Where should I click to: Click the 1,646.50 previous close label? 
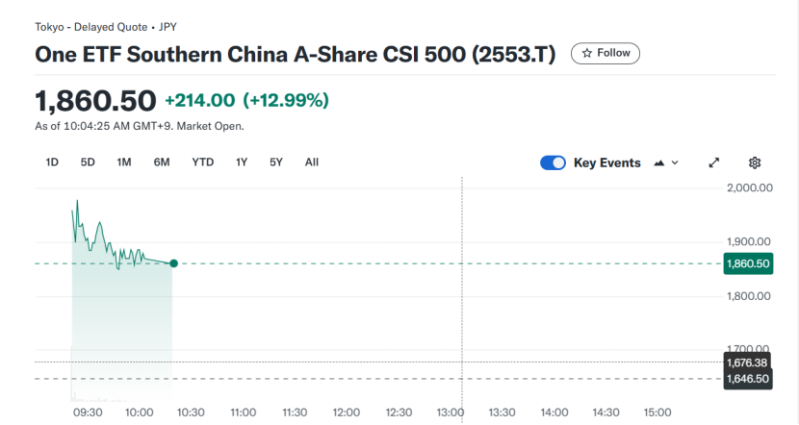pos(747,380)
